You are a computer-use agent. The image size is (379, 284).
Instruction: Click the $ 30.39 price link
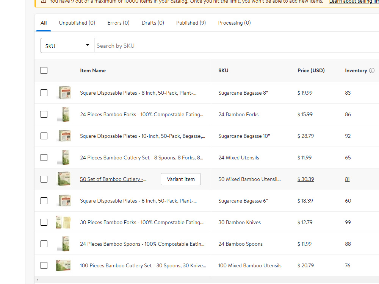pos(306,179)
